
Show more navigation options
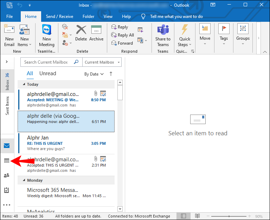click(7, 205)
